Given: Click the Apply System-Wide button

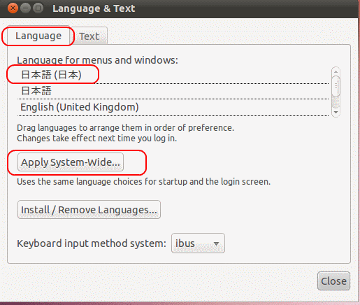Looking at the screenshot, I should pyautogui.click(x=71, y=162).
